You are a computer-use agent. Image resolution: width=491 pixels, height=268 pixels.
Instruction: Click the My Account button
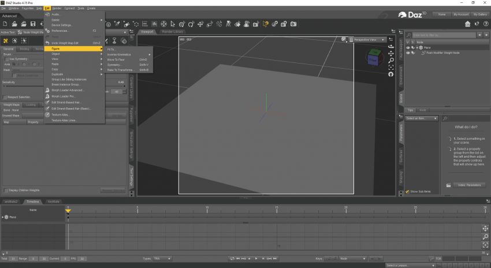[461, 14]
